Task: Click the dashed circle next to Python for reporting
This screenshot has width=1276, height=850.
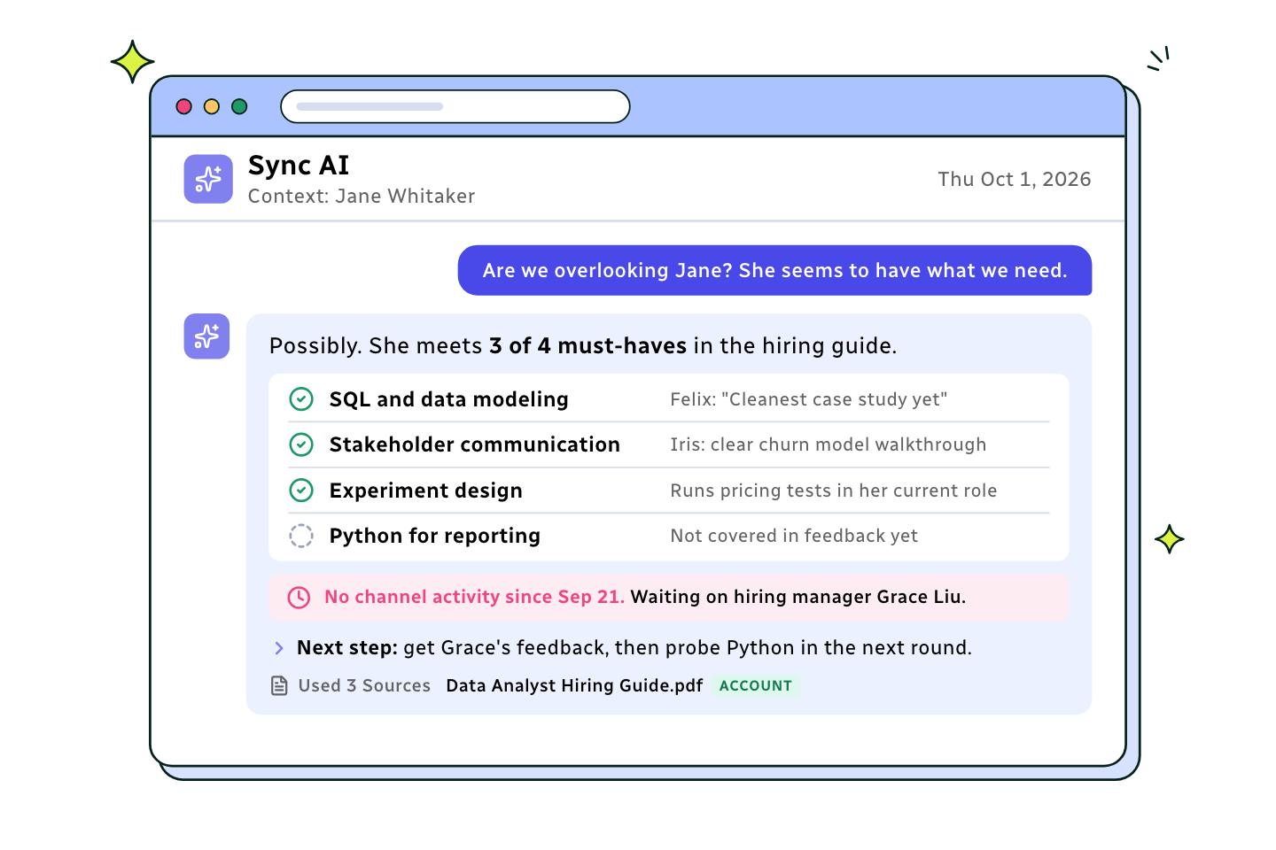Action: [x=301, y=536]
